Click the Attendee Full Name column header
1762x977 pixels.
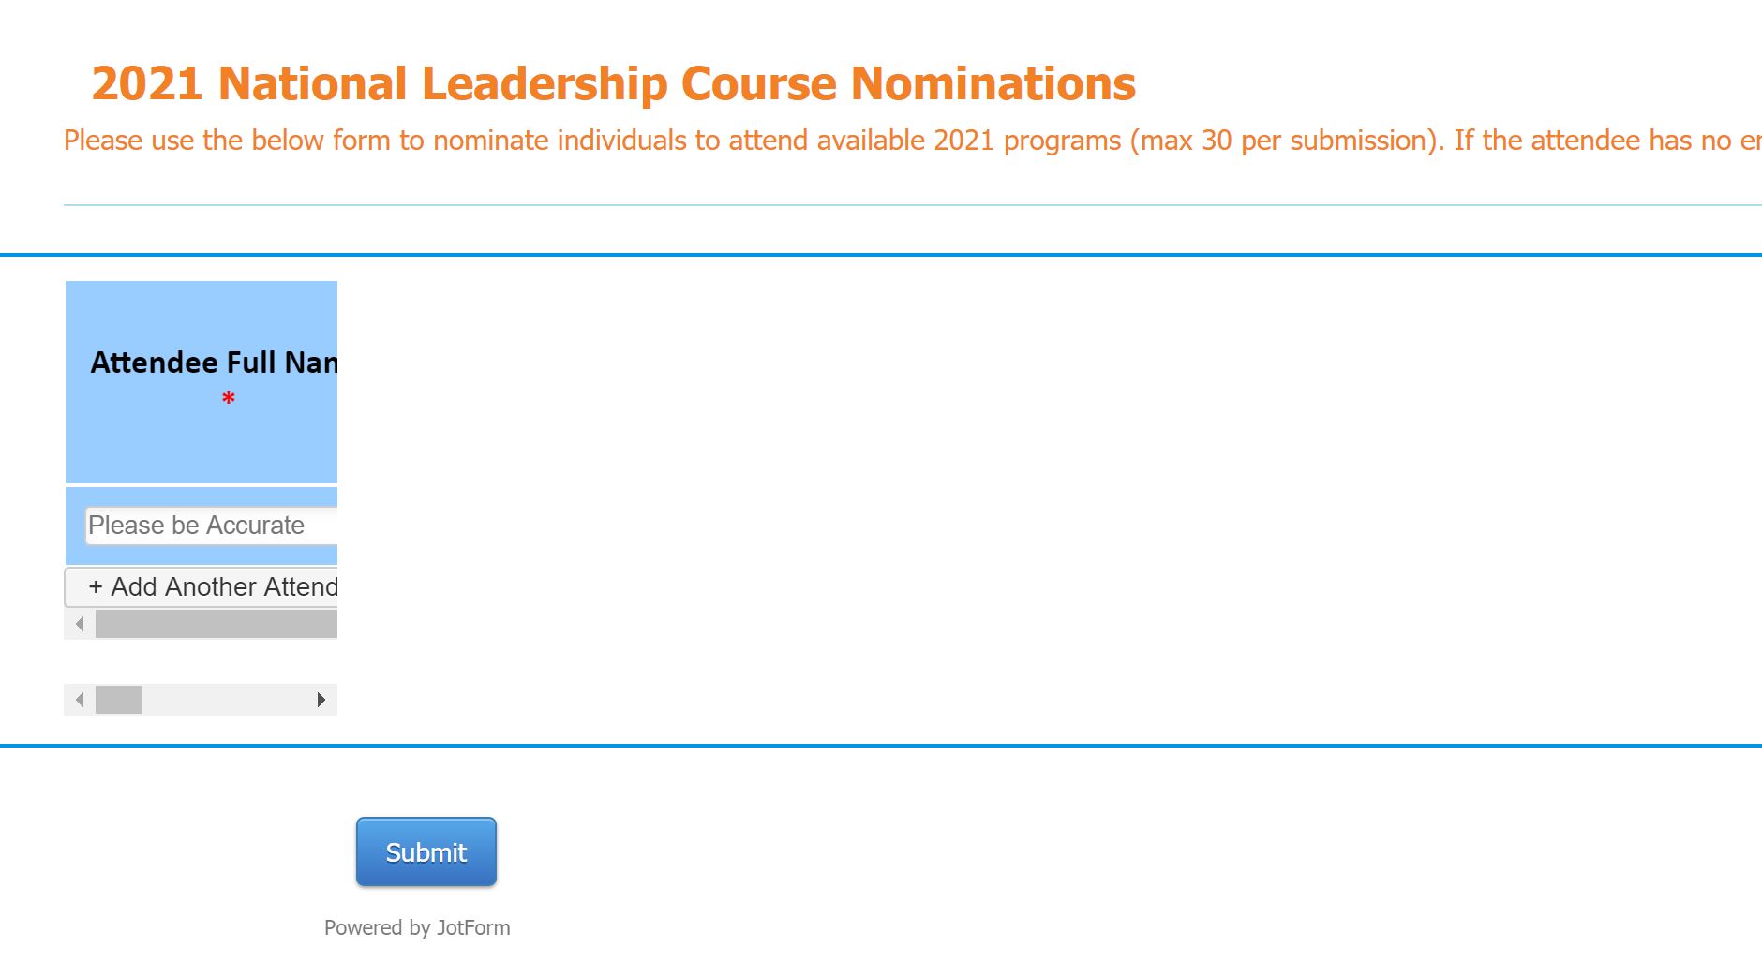pyautogui.click(x=214, y=363)
